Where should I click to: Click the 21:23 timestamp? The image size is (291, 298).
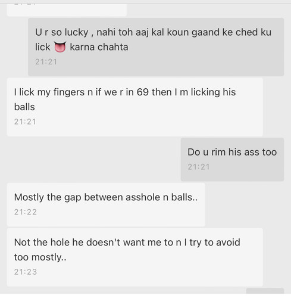(26, 272)
